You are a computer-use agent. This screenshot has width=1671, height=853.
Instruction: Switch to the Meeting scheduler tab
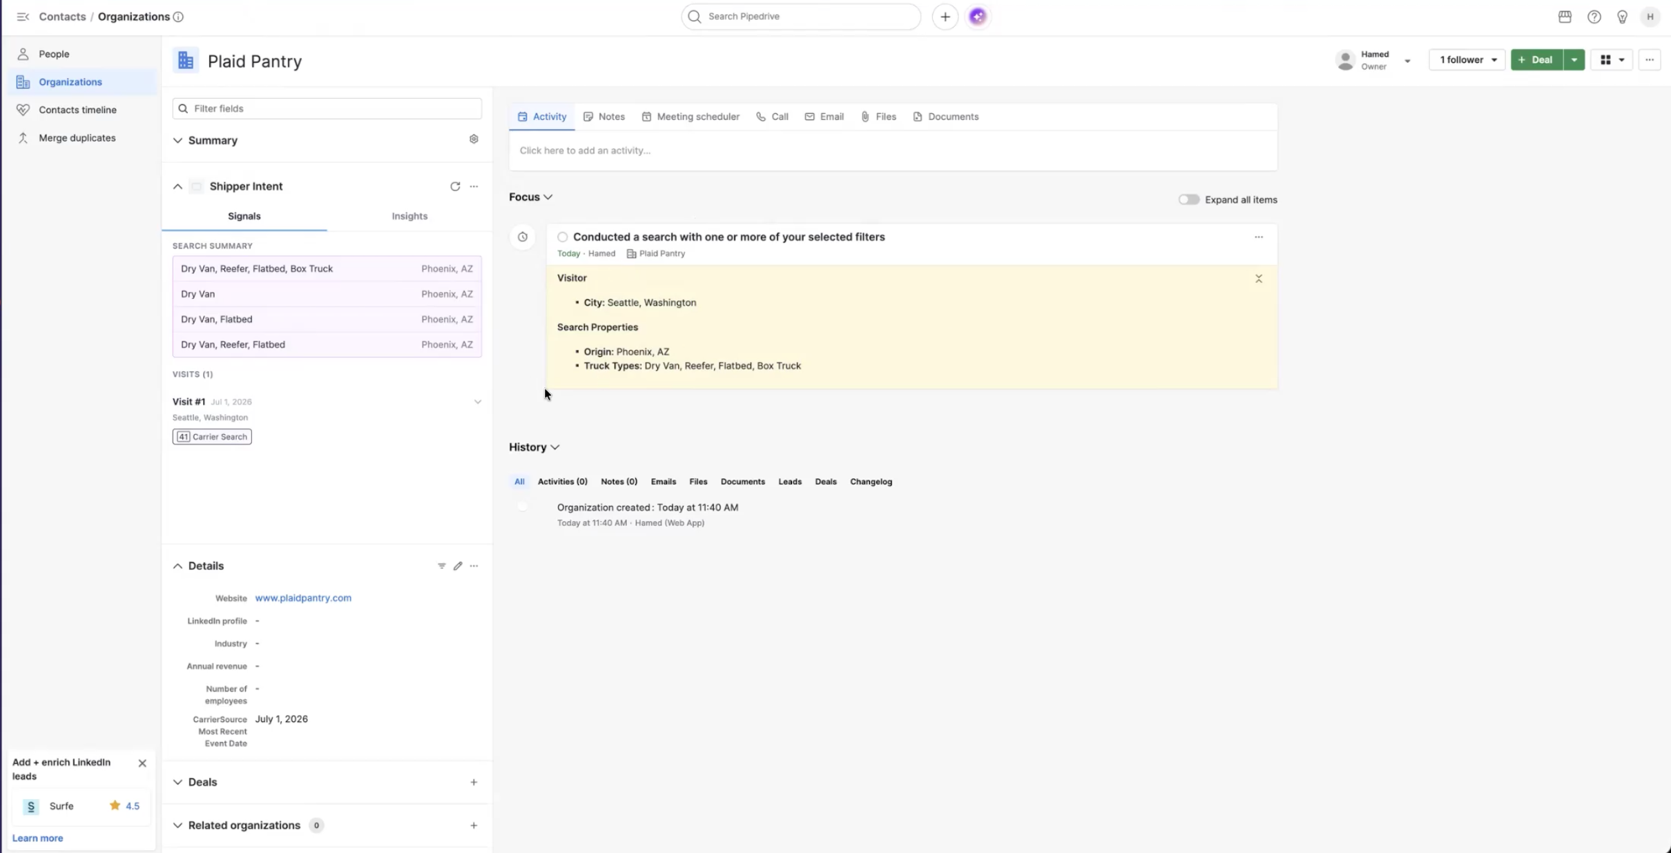click(x=690, y=117)
